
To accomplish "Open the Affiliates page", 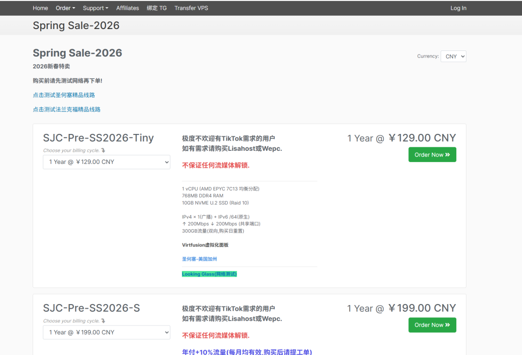I will (x=127, y=8).
